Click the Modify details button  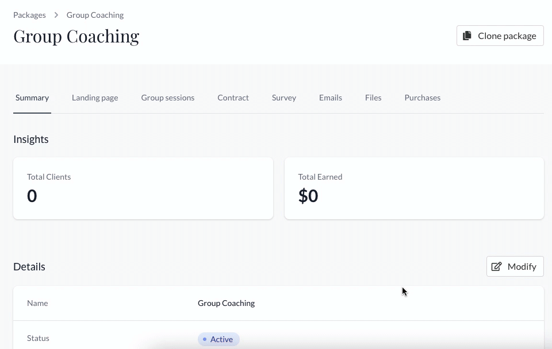[515, 266]
